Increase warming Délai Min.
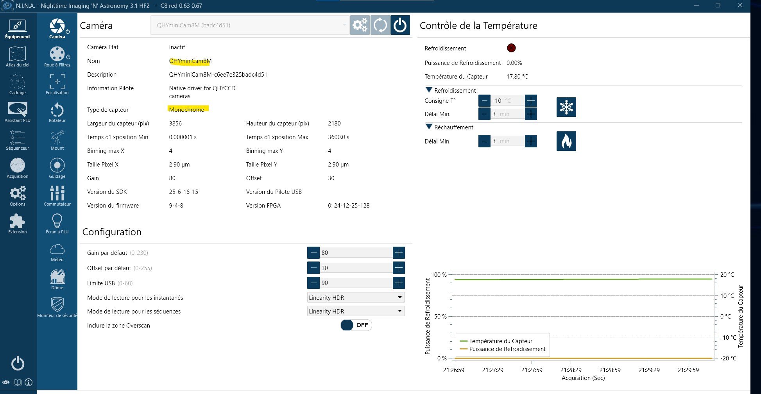Screen dimensions: 761x394 coord(531,141)
